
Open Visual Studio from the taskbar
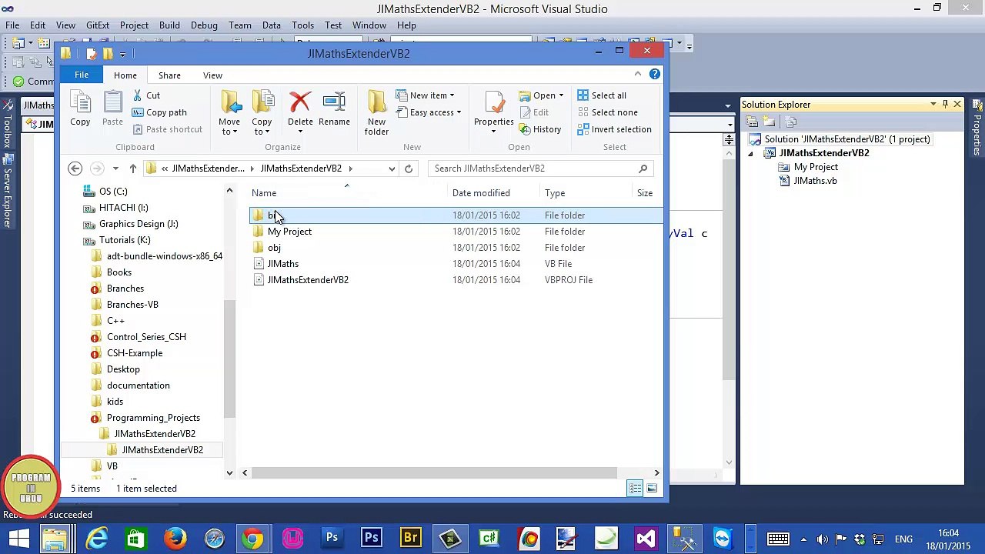click(646, 538)
